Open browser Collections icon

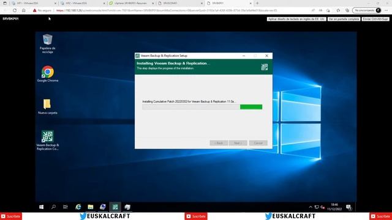(x=347, y=10)
